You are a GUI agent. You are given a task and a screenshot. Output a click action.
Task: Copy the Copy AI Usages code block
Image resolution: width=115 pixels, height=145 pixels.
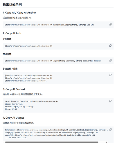110,130
